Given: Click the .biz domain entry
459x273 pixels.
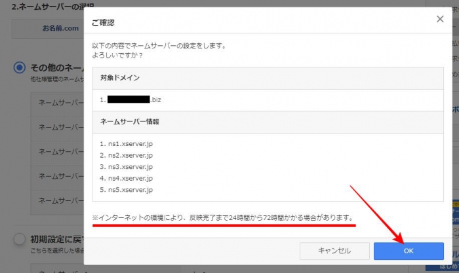Looking at the screenshot, I should pos(130,100).
